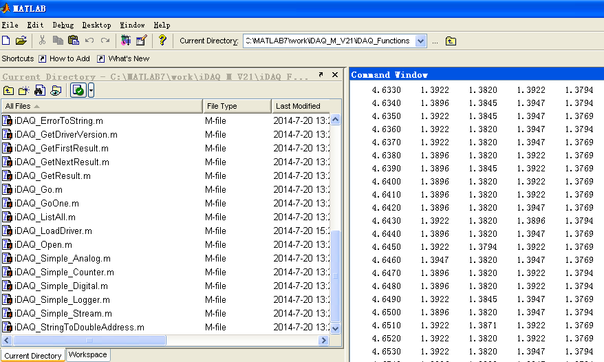
Task: Click the M-file icon of iDAQ_Go.m
Action: click(7, 190)
